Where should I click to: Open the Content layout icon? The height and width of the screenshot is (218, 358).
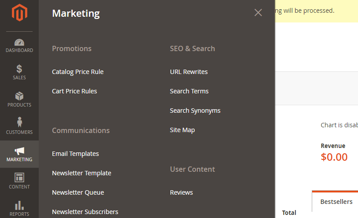[19, 177]
